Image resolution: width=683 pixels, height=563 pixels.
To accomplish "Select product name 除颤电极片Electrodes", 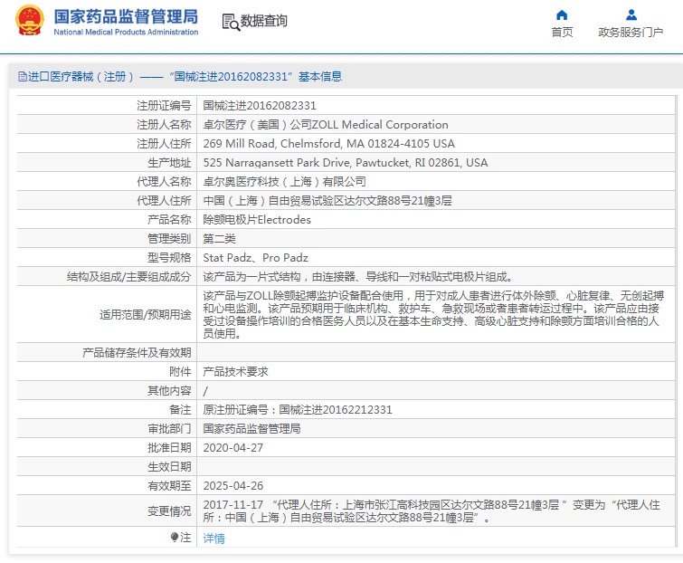I will coord(257,220).
